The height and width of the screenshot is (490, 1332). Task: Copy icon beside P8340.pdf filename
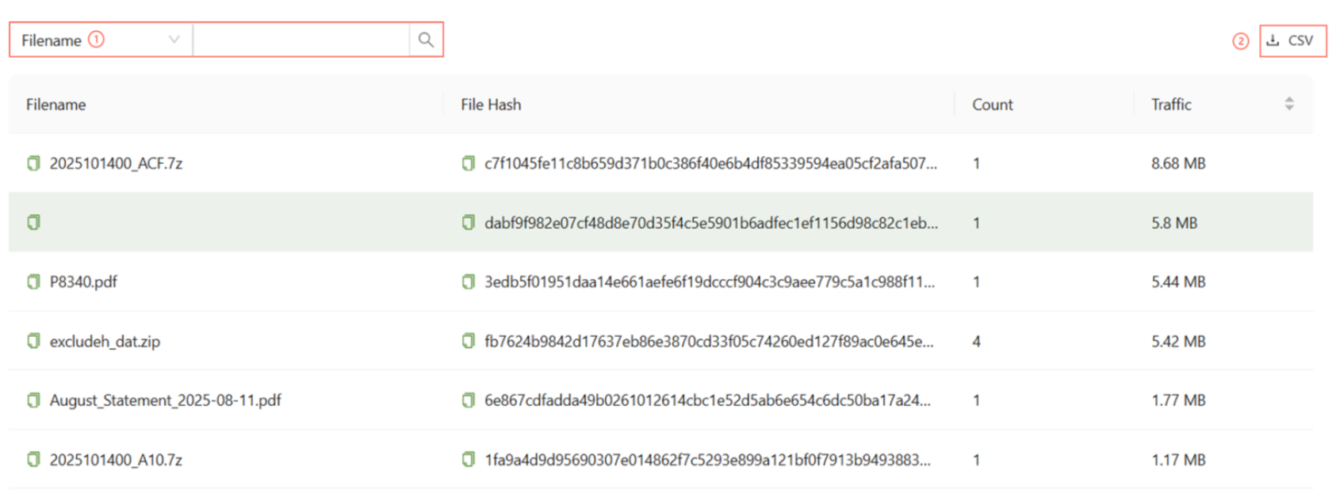[x=33, y=281]
